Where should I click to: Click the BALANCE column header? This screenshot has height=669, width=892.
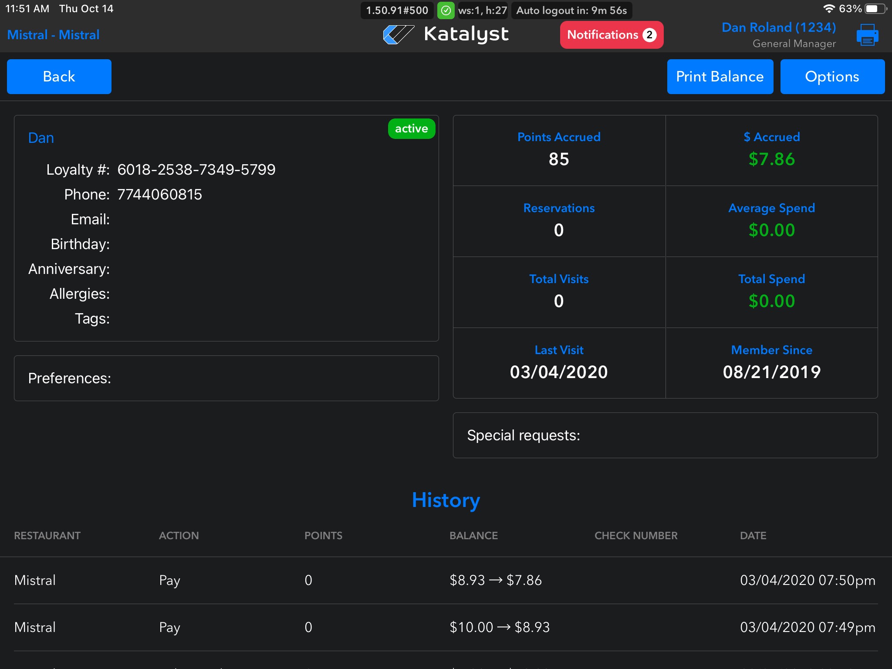click(x=473, y=535)
